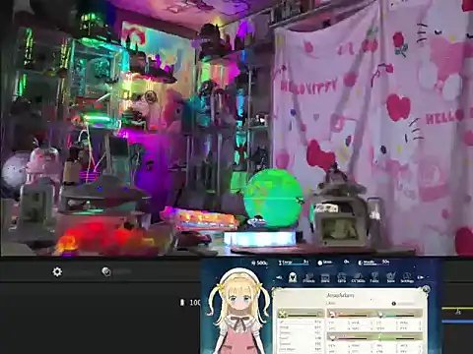Click the round filter icon beside the gear
The width and height of the screenshot is (473, 354).
[x=106, y=271]
